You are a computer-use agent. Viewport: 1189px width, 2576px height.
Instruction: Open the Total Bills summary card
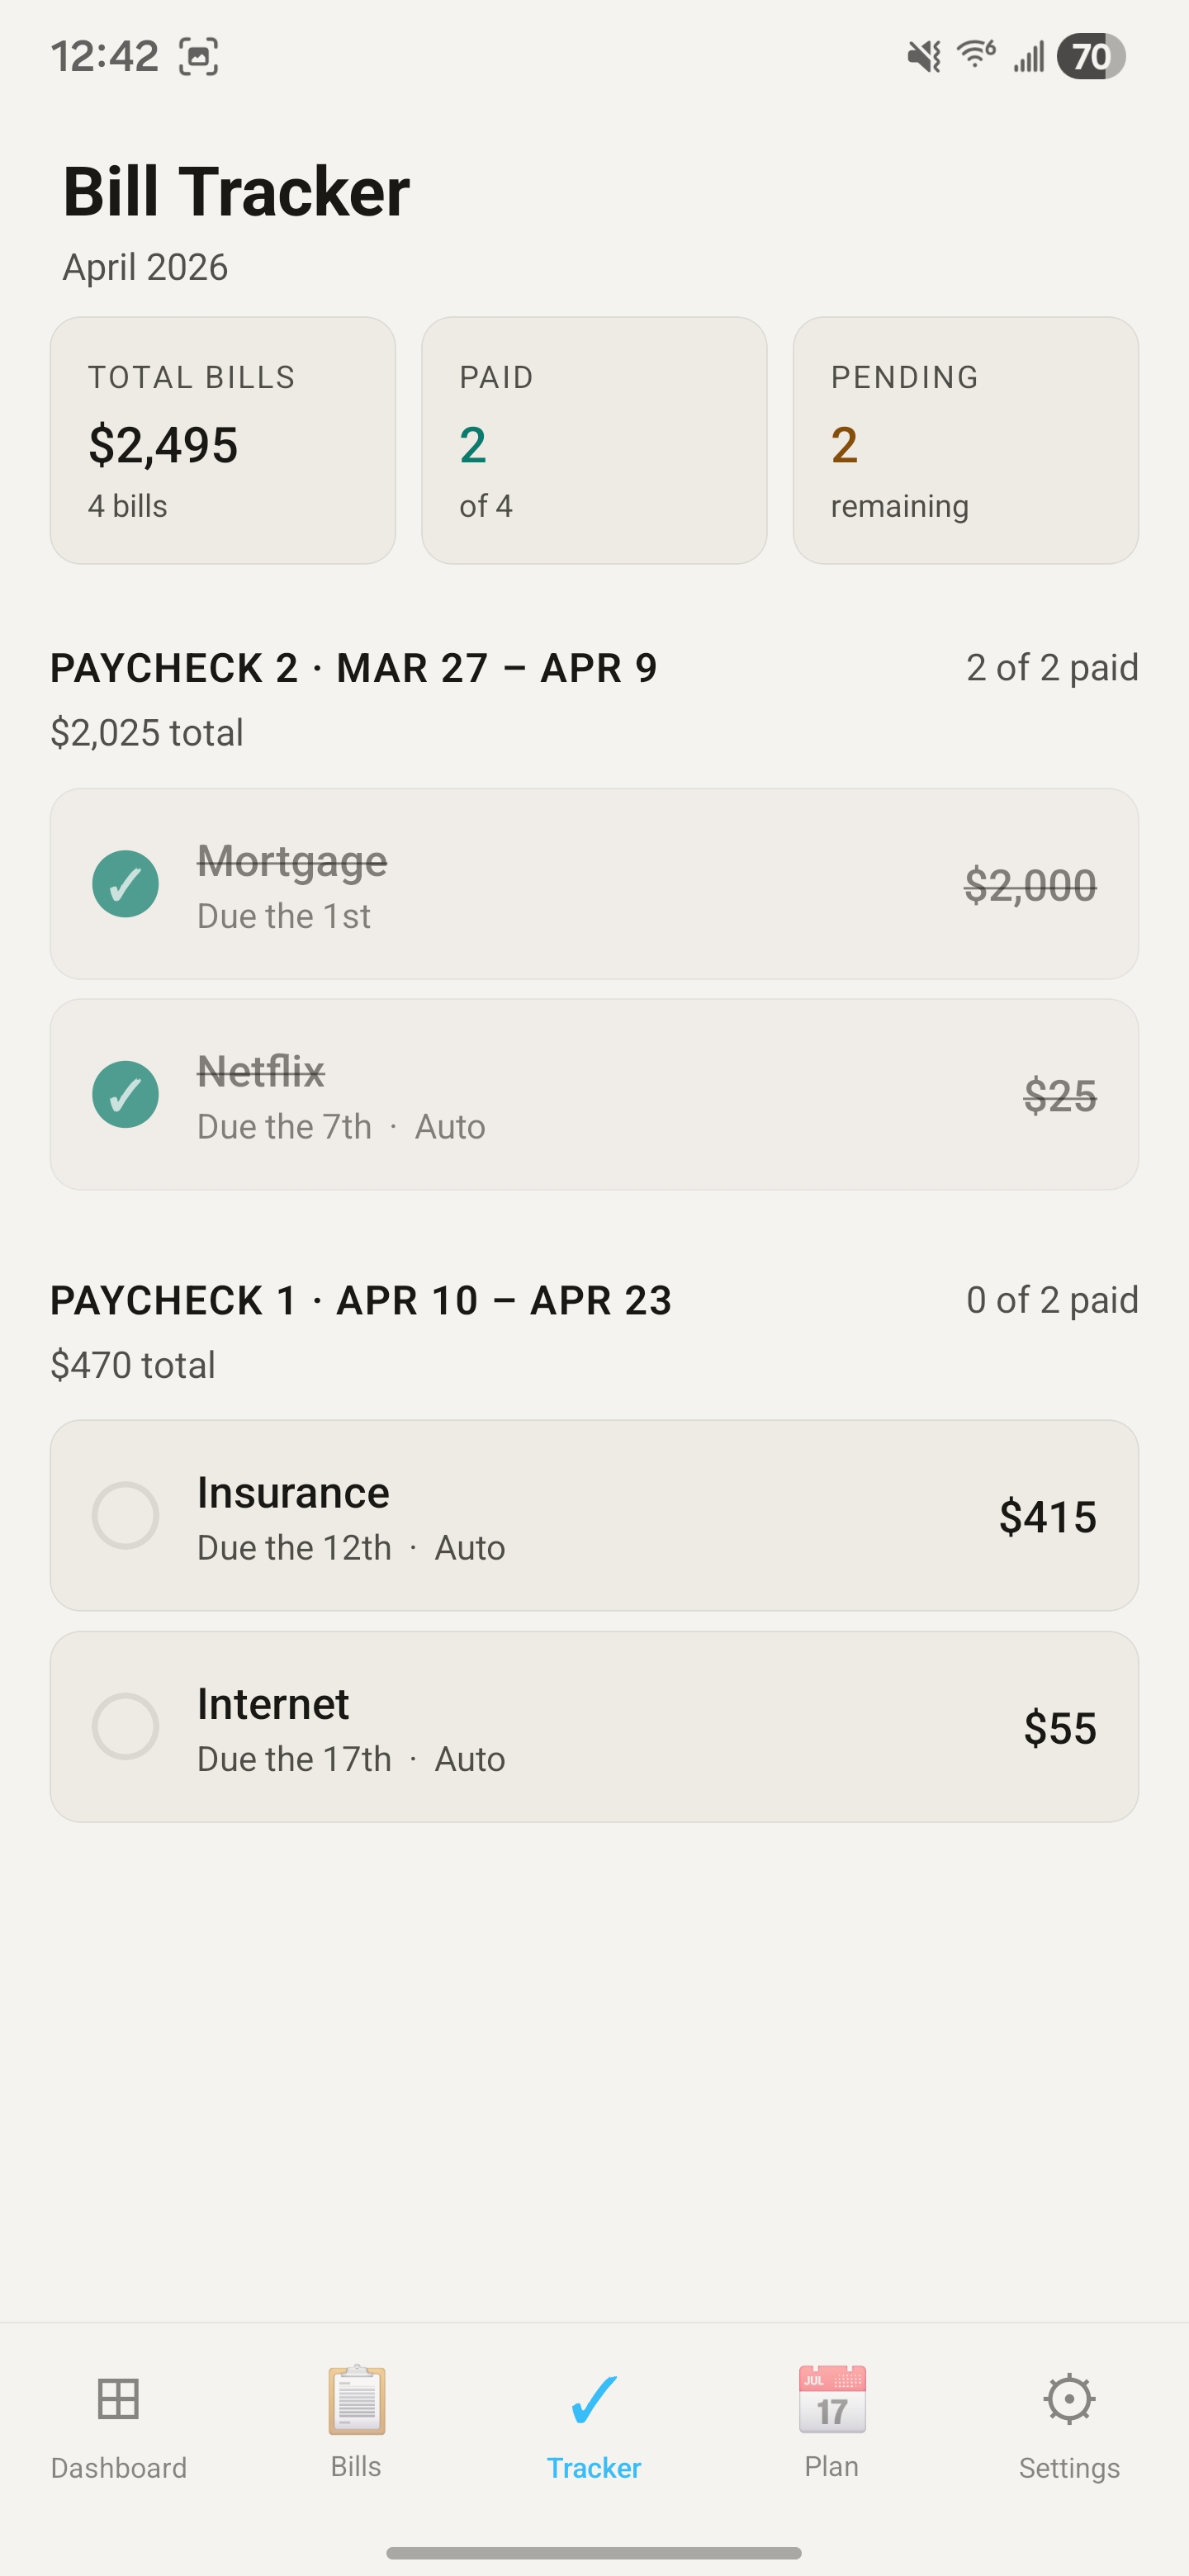pos(223,441)
